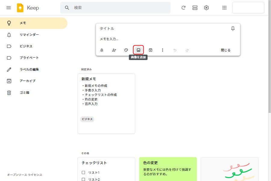Click the 閉じる button
This screenshot has height=181, width=271.
[x=226, y=50]
